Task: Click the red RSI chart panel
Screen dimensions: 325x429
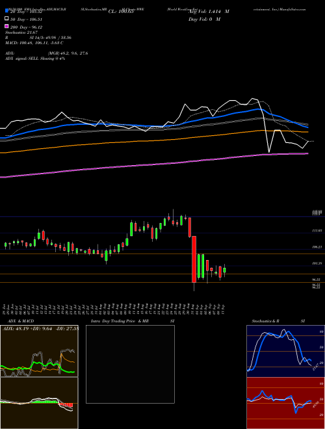Action: point(285,403)
